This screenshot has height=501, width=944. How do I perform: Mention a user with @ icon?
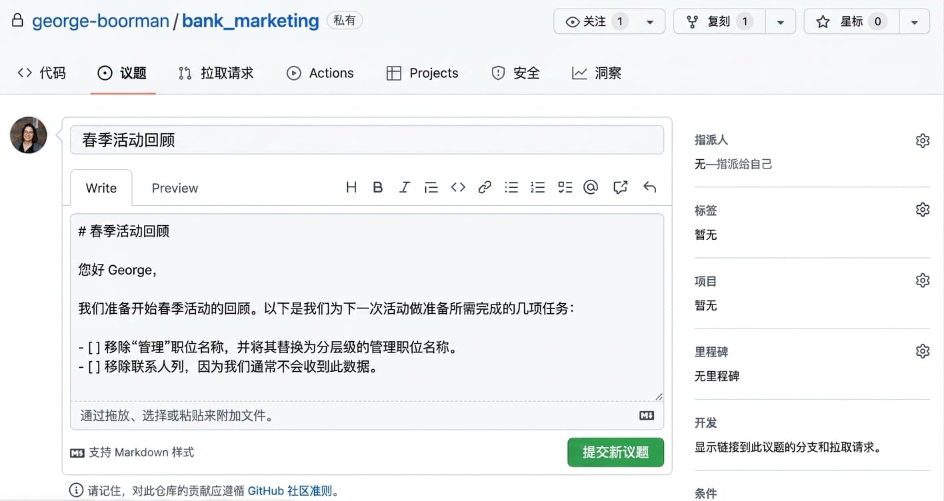591,188
